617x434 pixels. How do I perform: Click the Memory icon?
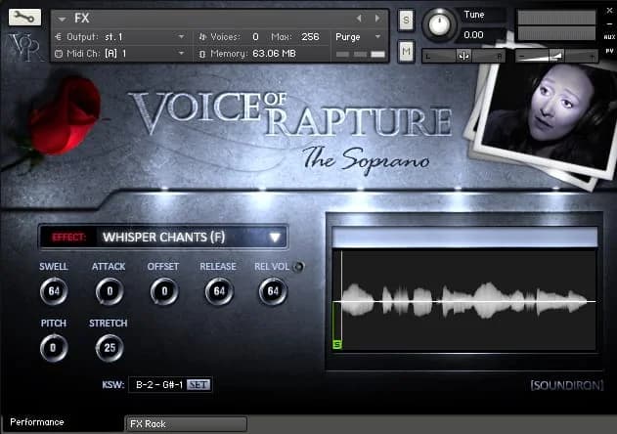click(x=202, y=54)
